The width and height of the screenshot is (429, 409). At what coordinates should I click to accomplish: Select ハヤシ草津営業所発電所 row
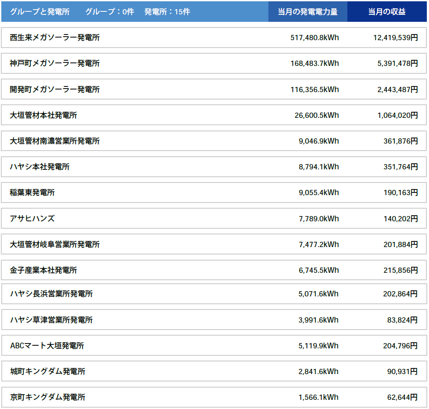click(x=214, y=320)
